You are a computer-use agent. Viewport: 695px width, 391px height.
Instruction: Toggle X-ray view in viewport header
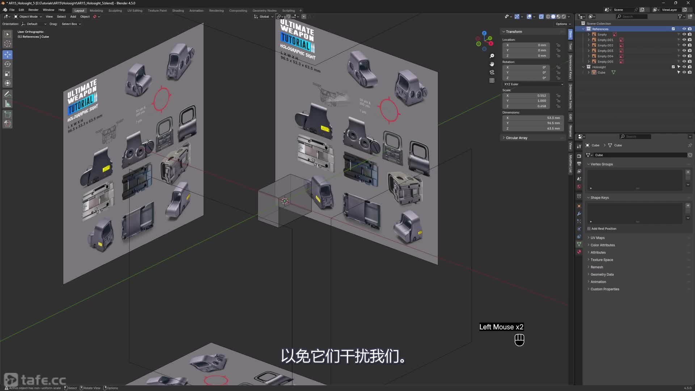tap(541, 16)
